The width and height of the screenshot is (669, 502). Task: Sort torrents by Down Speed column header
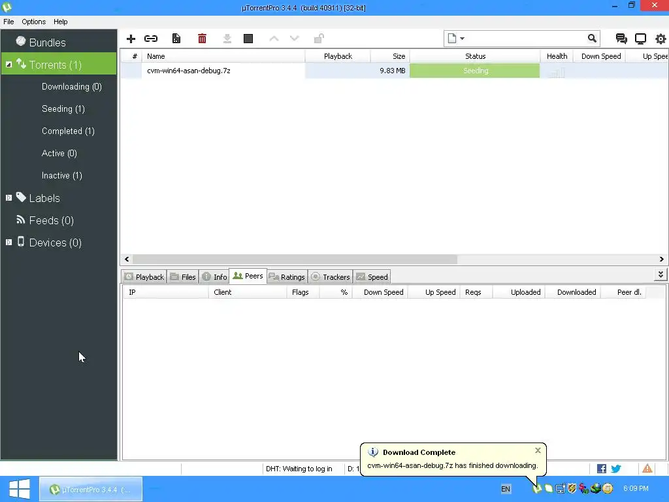click(x=601, y=56)
